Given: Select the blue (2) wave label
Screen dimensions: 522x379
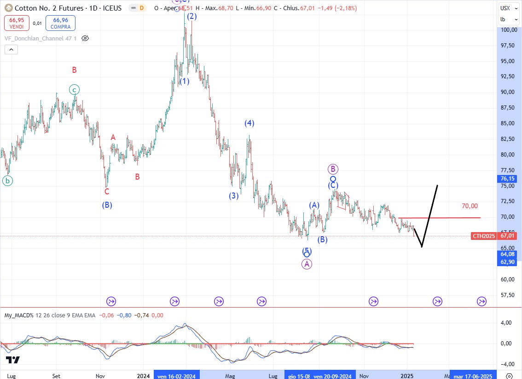Looking at the screenshot, I should (192, 16).
